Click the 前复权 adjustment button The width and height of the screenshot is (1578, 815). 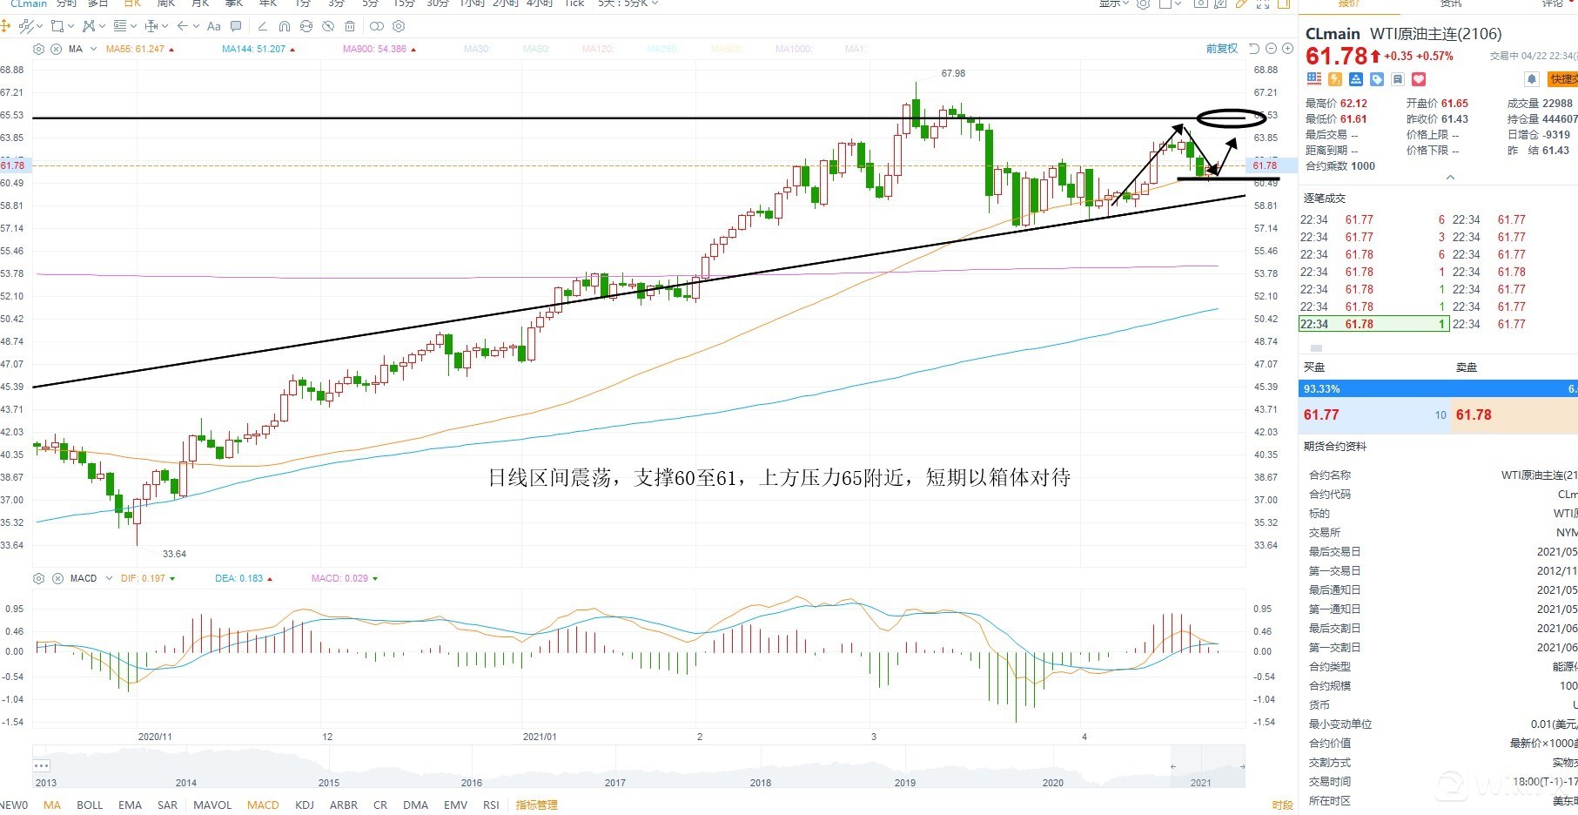click(x=1222, y=49)
